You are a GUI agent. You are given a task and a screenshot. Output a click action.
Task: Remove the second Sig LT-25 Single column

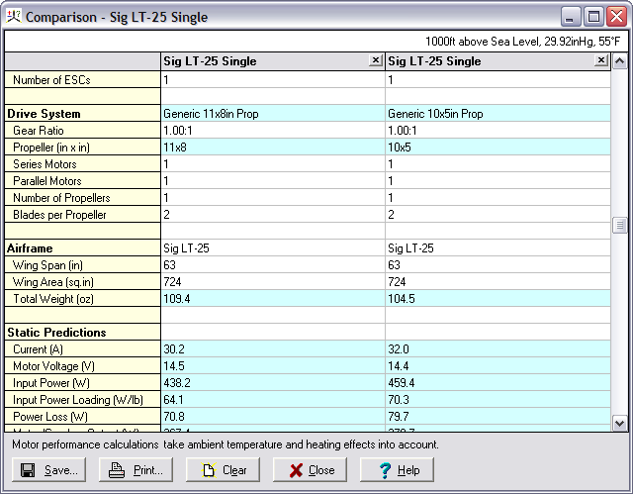pyautogui.click(x=600, y=60)
